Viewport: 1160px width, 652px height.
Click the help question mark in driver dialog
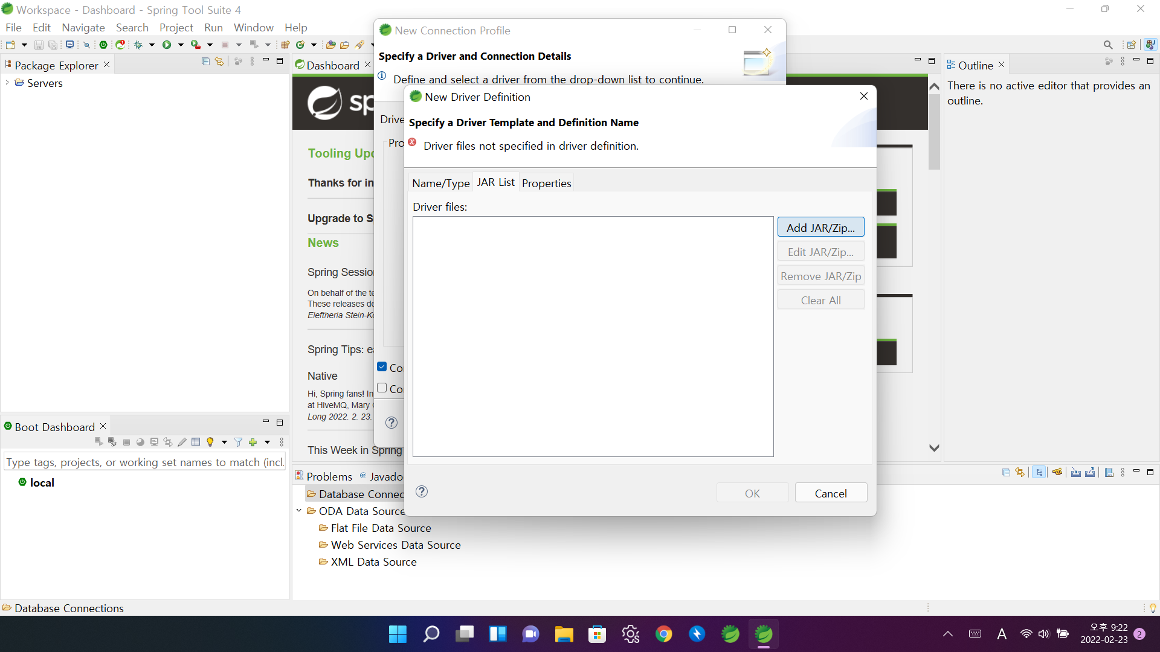[x=422, y=492]
